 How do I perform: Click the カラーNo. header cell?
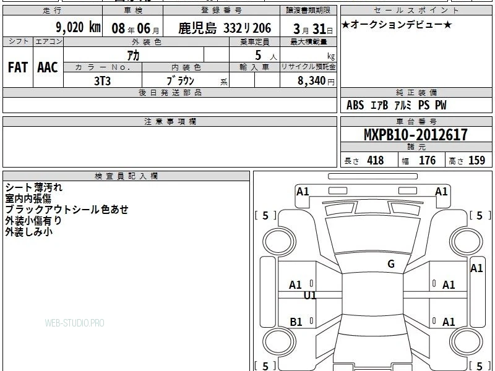point(103,67)
